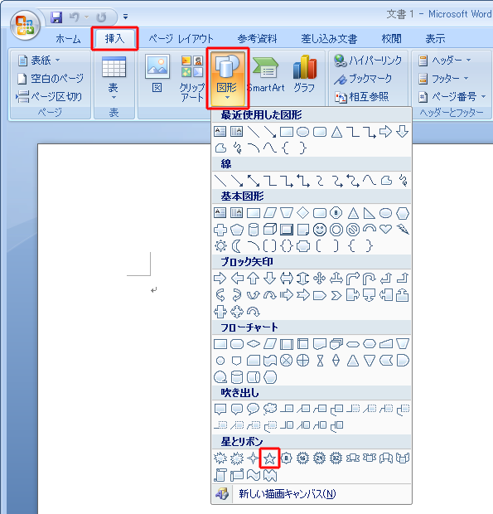The width and height of the screenshot is (493, 514).
Task: Select the cloud callout shape
Action: 270,409
